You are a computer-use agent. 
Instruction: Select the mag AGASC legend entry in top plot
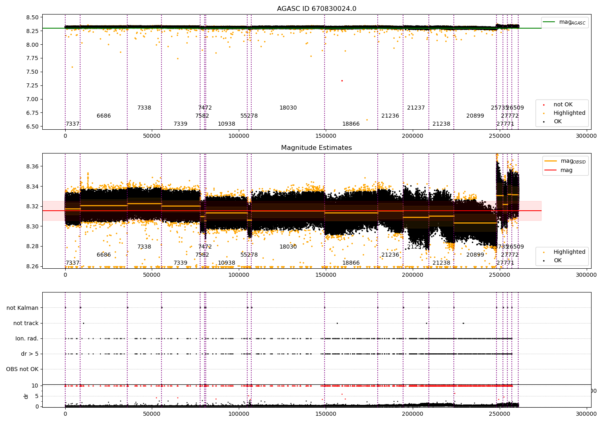click(565, 22)
